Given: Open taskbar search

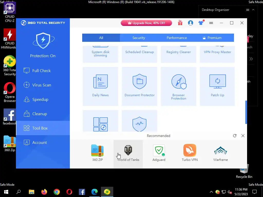Looking at the screenshot, I should tap(18, 192).
